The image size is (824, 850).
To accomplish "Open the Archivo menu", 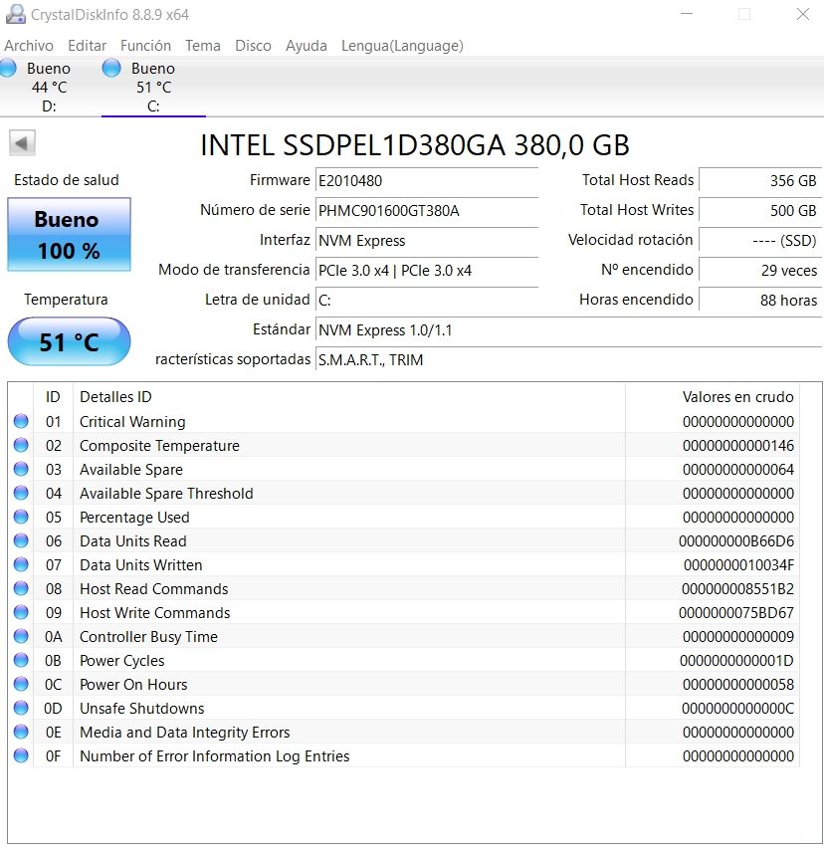I will pyautogui.click(x=29, y=46).
